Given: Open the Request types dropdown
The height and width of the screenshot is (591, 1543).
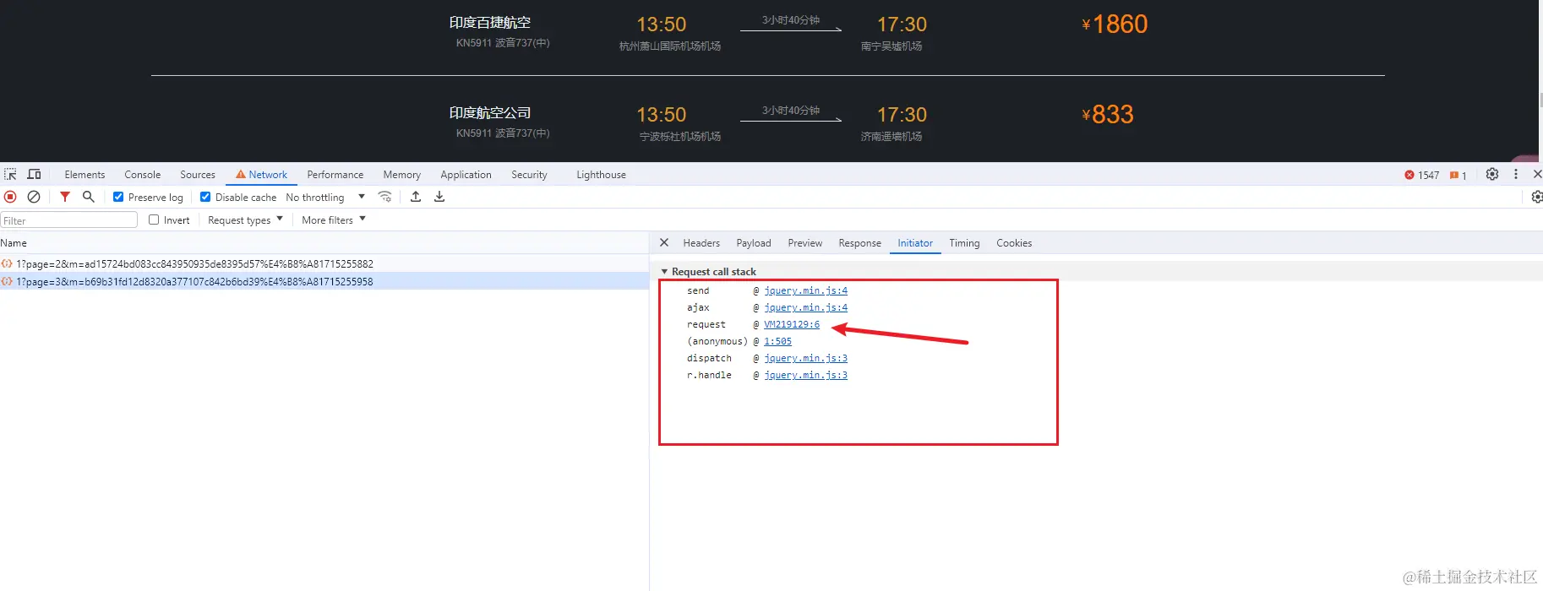Looking at the screenshot, I should [x=245, y=220].
